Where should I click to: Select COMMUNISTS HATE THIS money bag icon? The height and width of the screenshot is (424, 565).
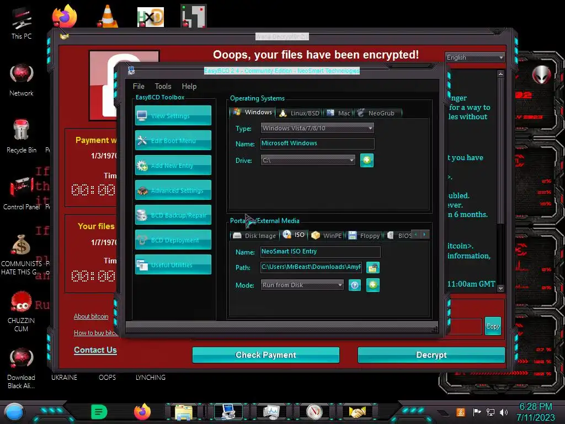pos(22,255)
